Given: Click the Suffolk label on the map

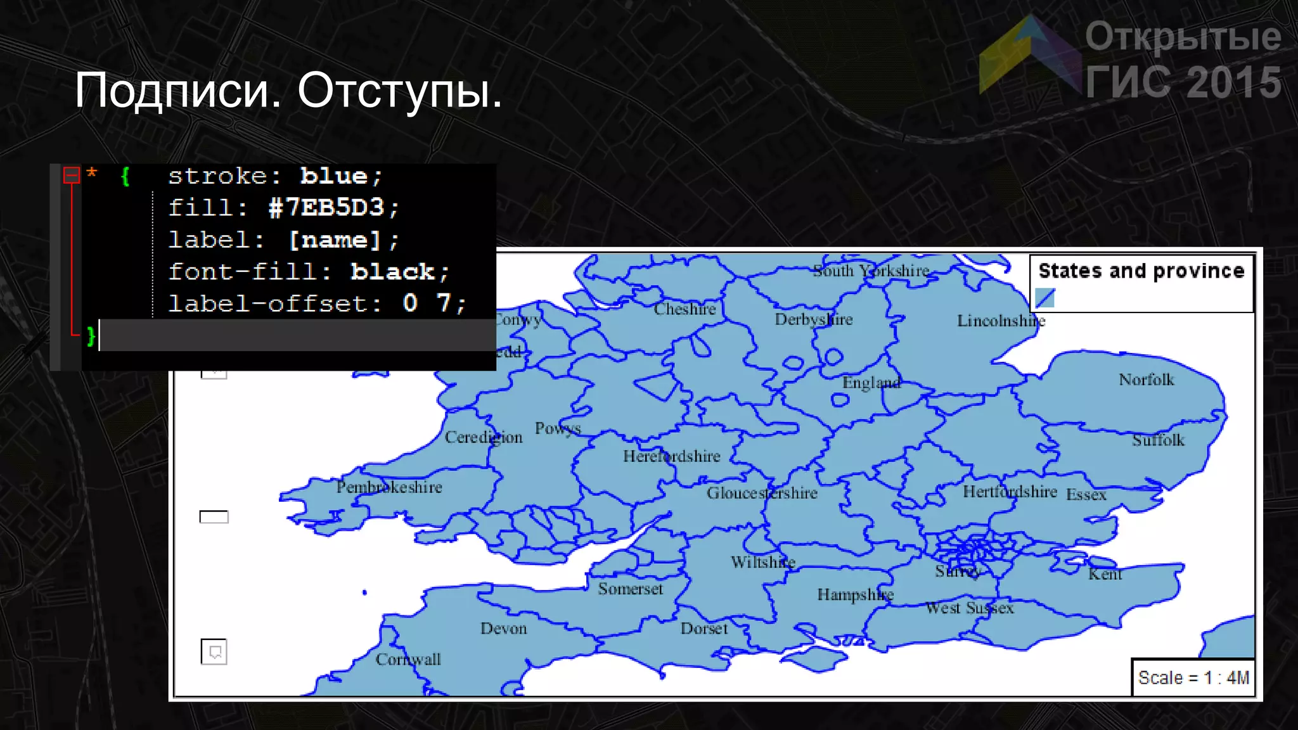Looking at the screenshot, I should (x=1159, y=440).
